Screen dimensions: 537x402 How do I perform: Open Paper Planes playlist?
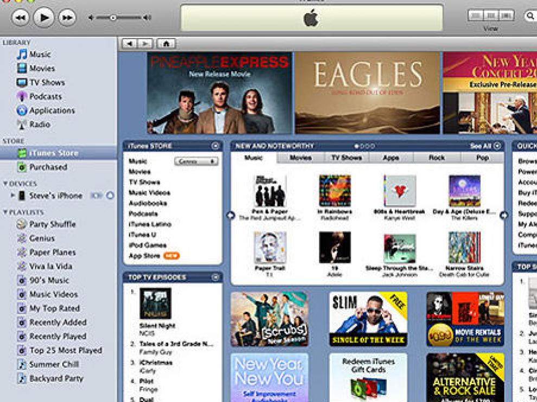click(46, 252)
